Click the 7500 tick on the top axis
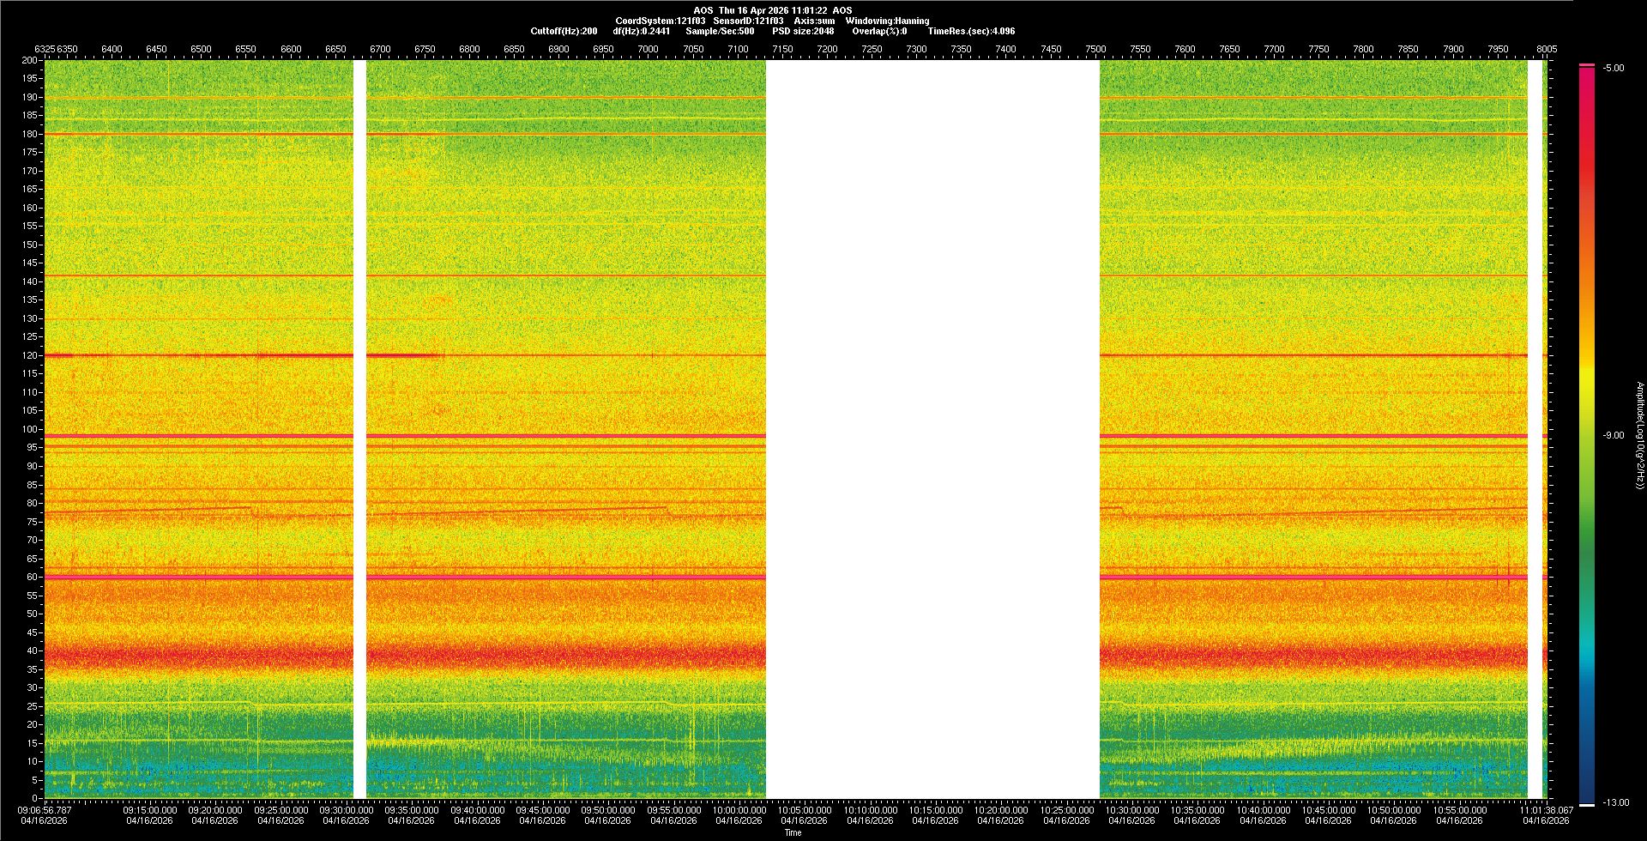This screenshot has height=841, width=1647. pyautogui.click(x=1095, y=49)
